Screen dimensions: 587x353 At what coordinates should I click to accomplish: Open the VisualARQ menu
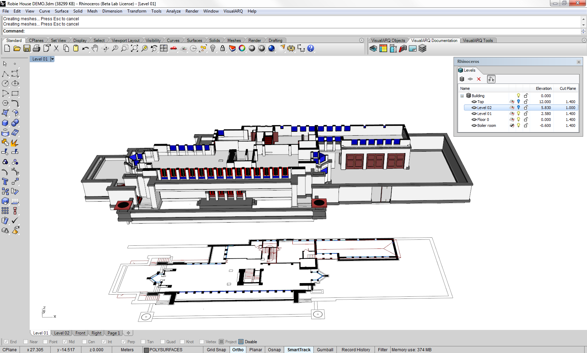(x=233, y=11)
